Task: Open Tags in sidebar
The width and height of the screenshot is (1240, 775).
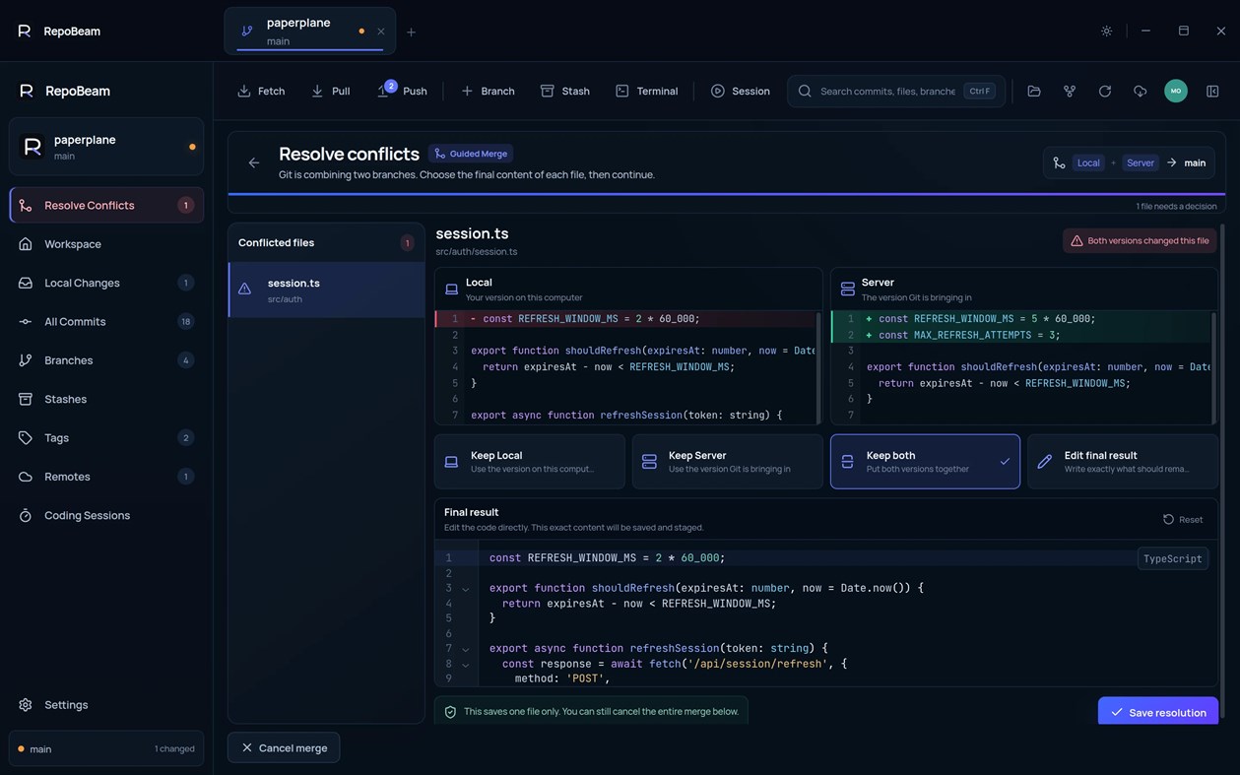Action: 106,437
